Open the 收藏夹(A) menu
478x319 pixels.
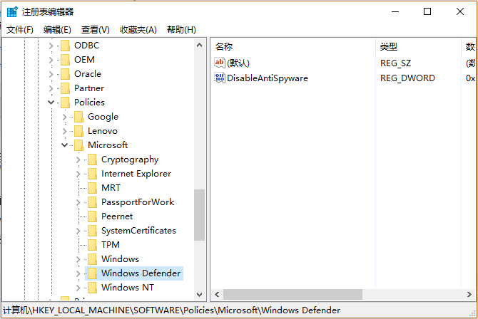(x=138, y=29)
